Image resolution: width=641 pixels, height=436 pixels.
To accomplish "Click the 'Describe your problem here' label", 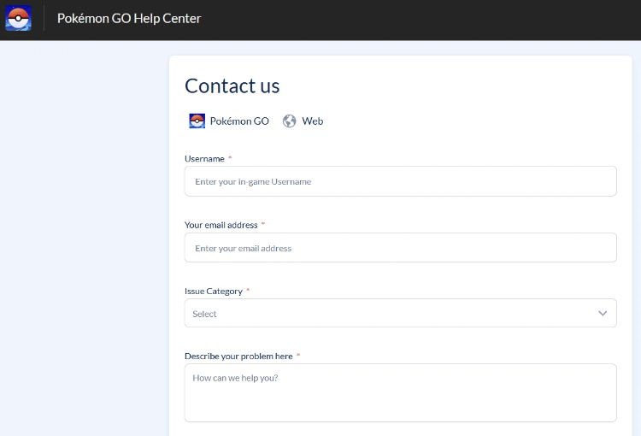I will [x=238, y=356].
